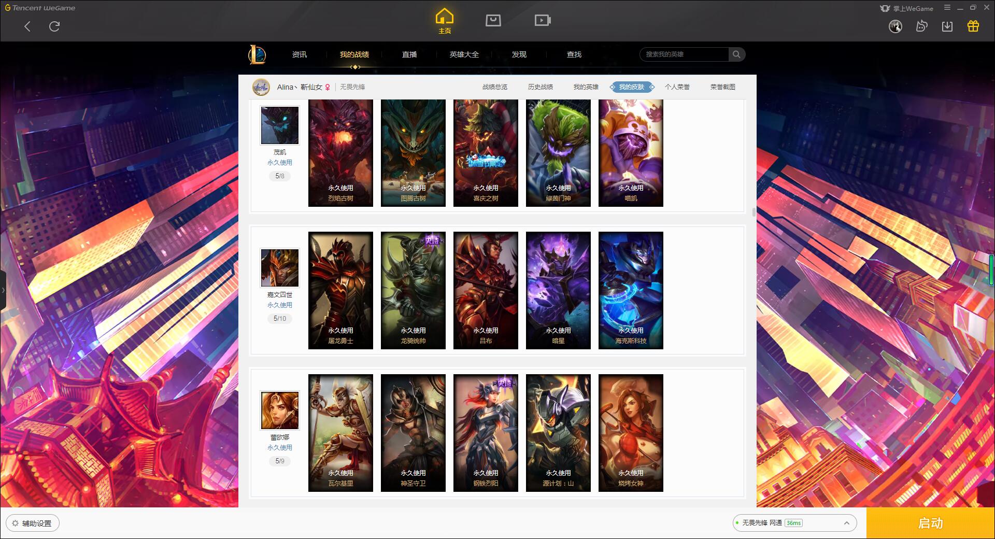Open the 掌上WeGame link

point(907,8)
